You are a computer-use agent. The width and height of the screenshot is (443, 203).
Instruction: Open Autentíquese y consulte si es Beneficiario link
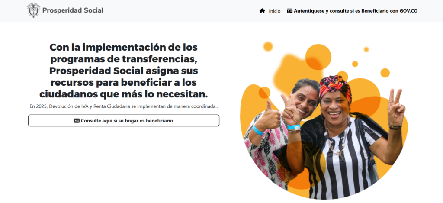(352, 11)
